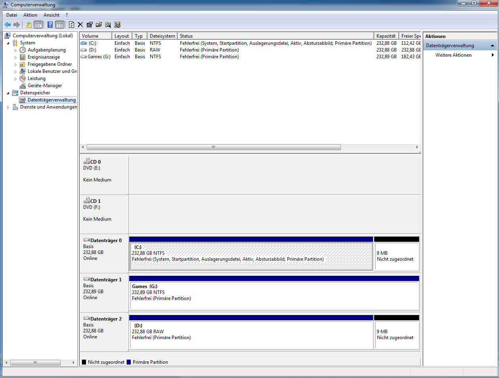Toggle the show/hide action pane button

pyautogui.click(x=59, y=25)
